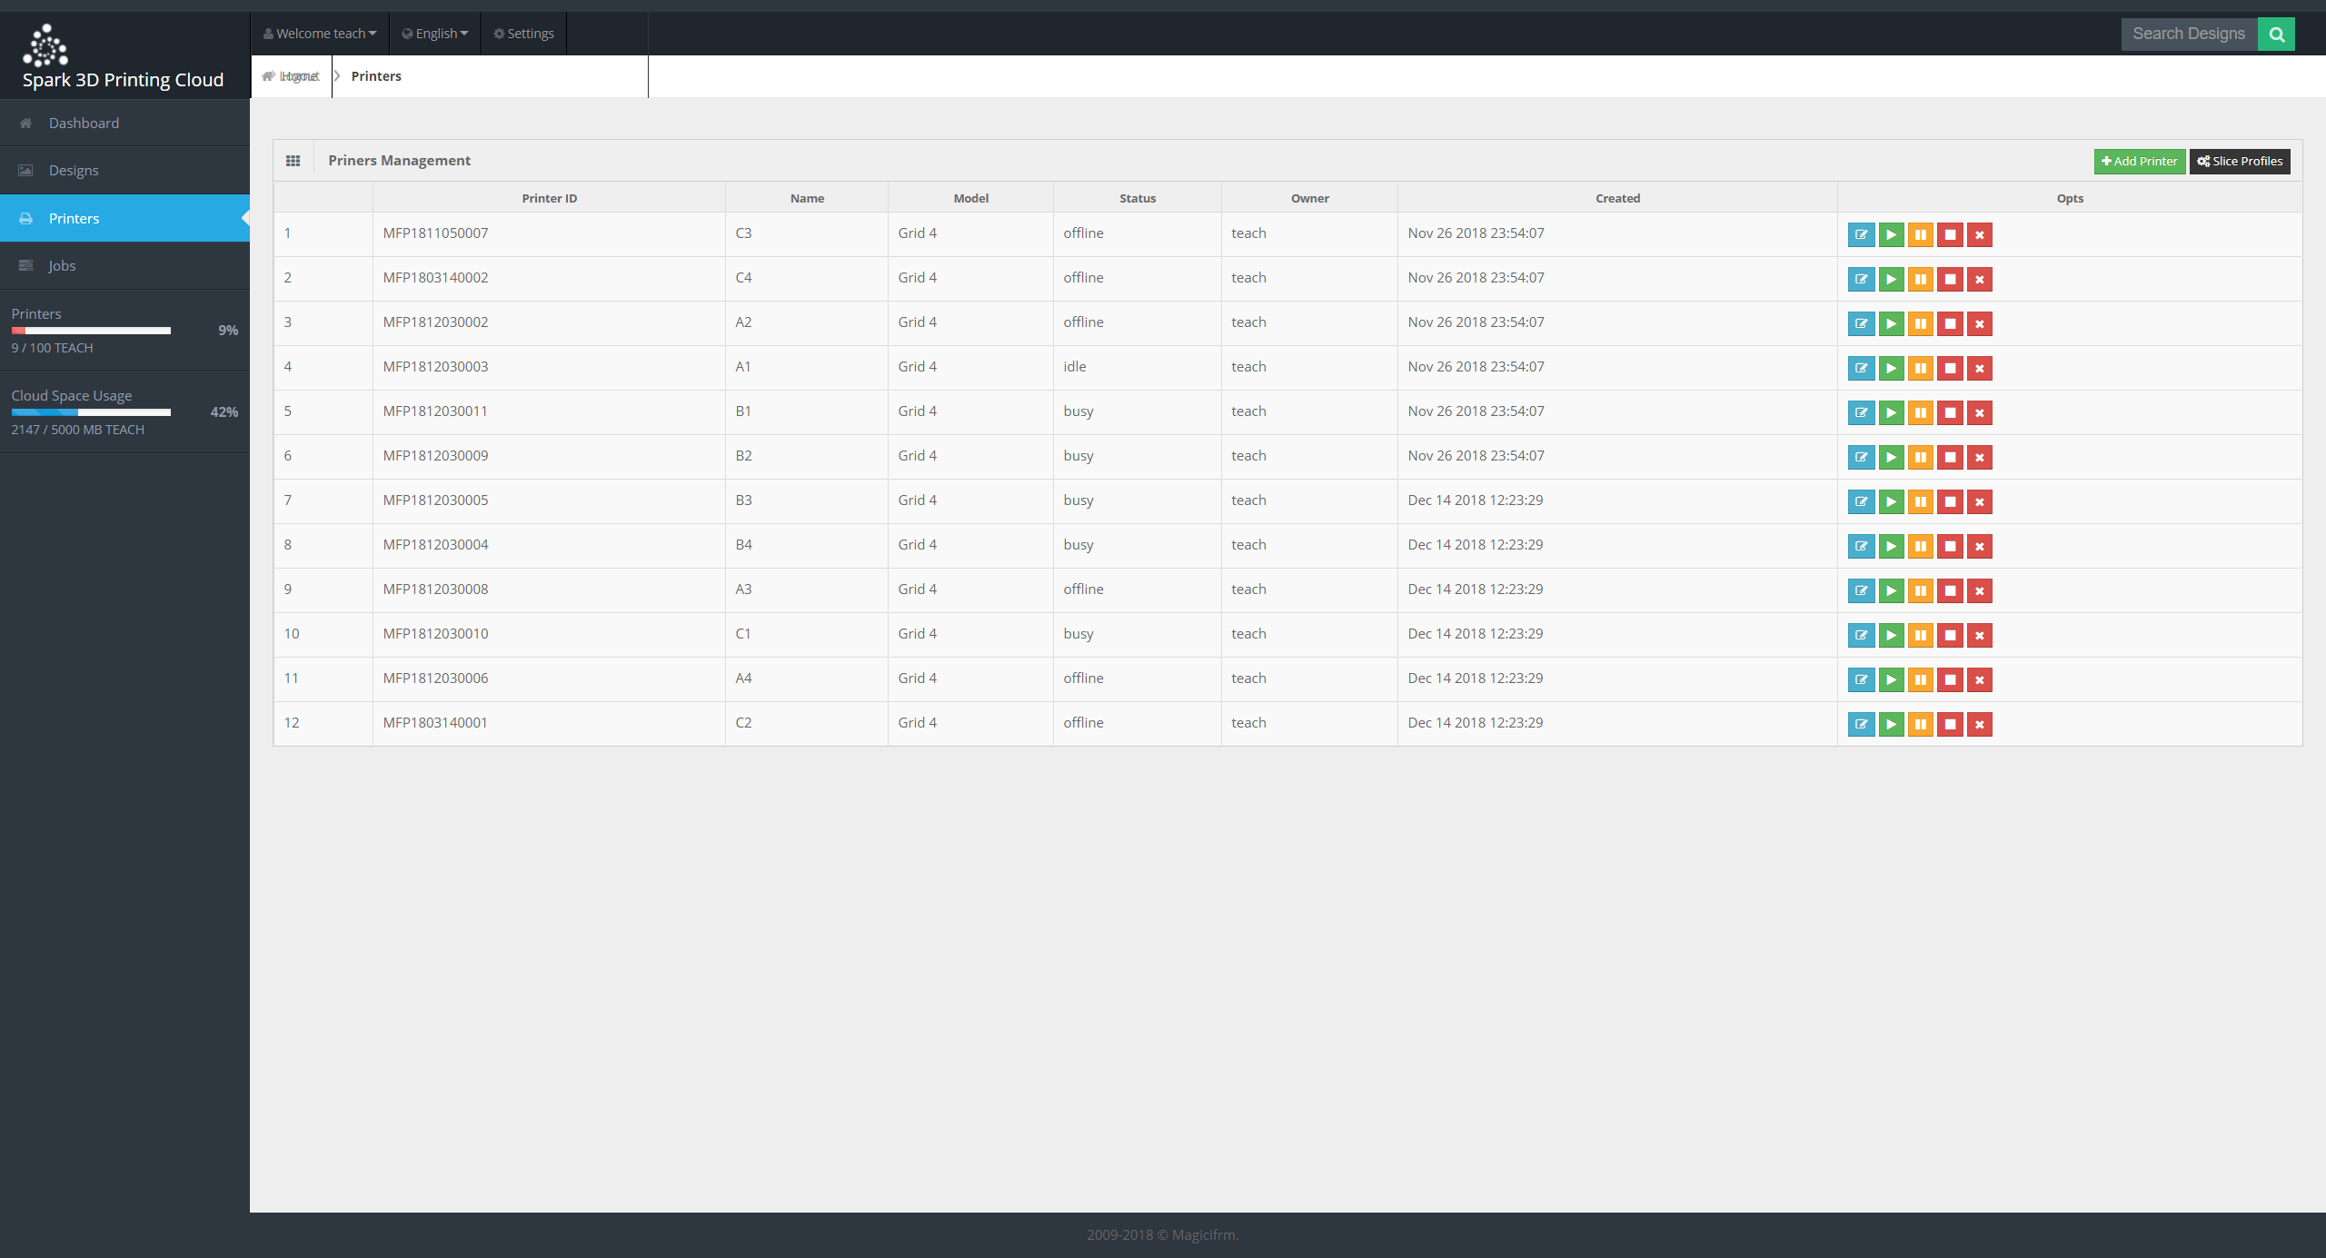Click the grid icon beside Priners Management
This screenshot has width=2326, height=1258.
pyautogui.click(x=293, y=161)
